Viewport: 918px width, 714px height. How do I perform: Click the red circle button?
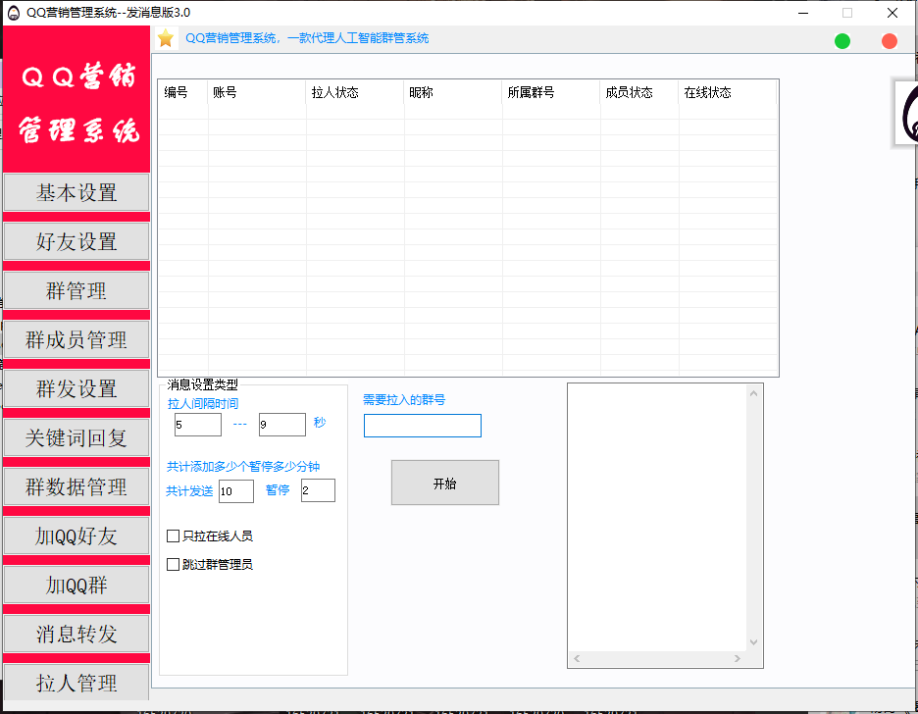[889, 41]
